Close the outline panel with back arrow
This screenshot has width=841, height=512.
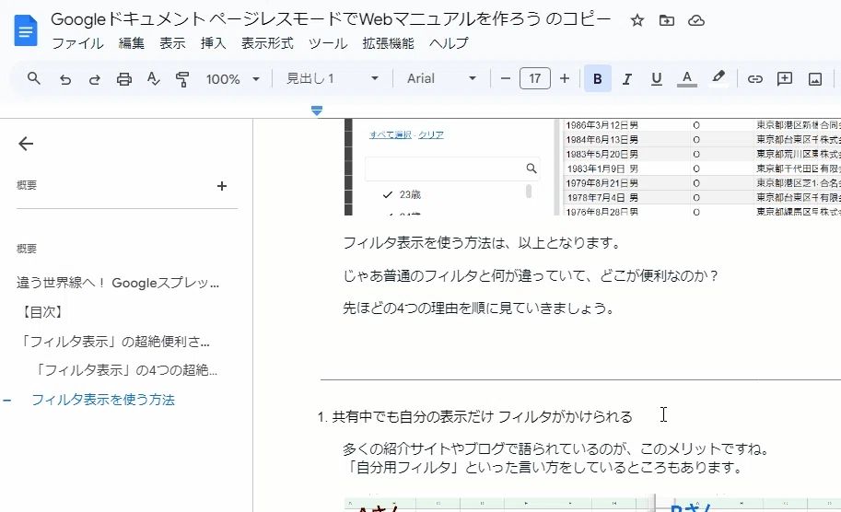pyautogui.click(x=26, y=144)
